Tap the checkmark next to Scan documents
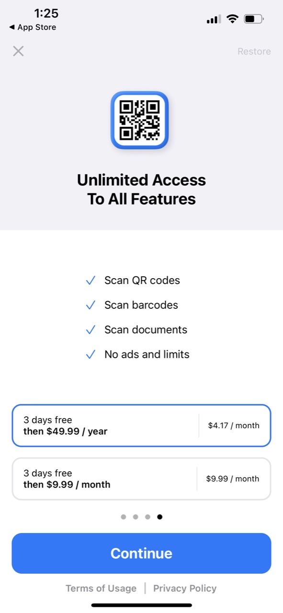Image resolution: width=283 pixels, height=613 pixels. tap(91, 329)
